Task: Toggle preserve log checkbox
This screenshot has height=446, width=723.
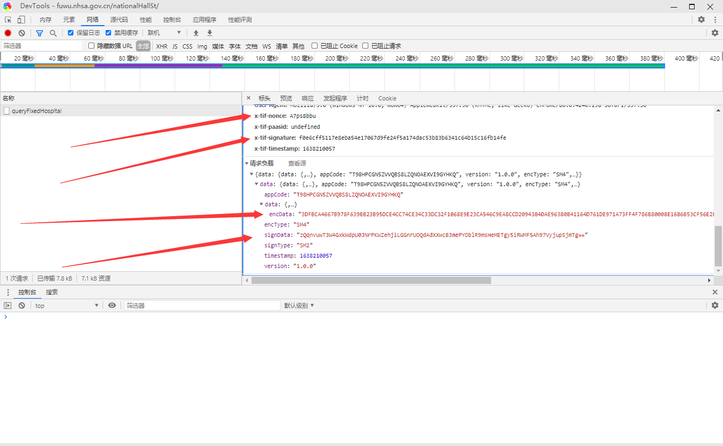Action: 70,33
